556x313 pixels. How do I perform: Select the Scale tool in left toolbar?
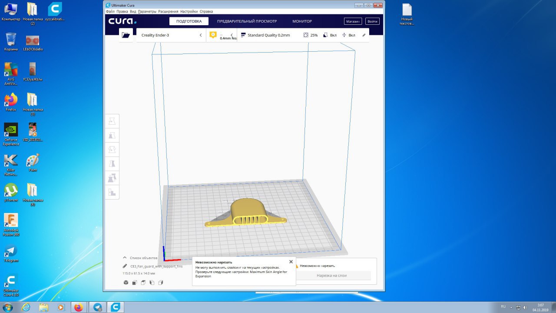coord(112,136)
